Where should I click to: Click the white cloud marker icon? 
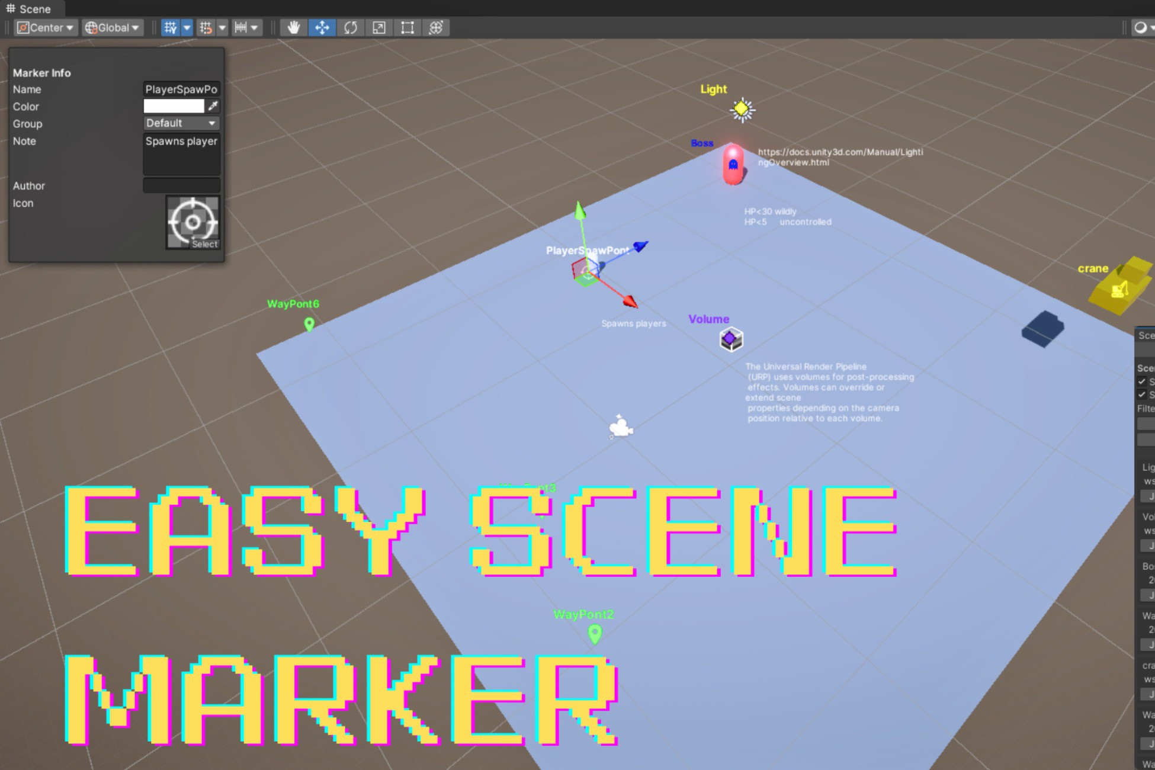(x=620, y=426)
